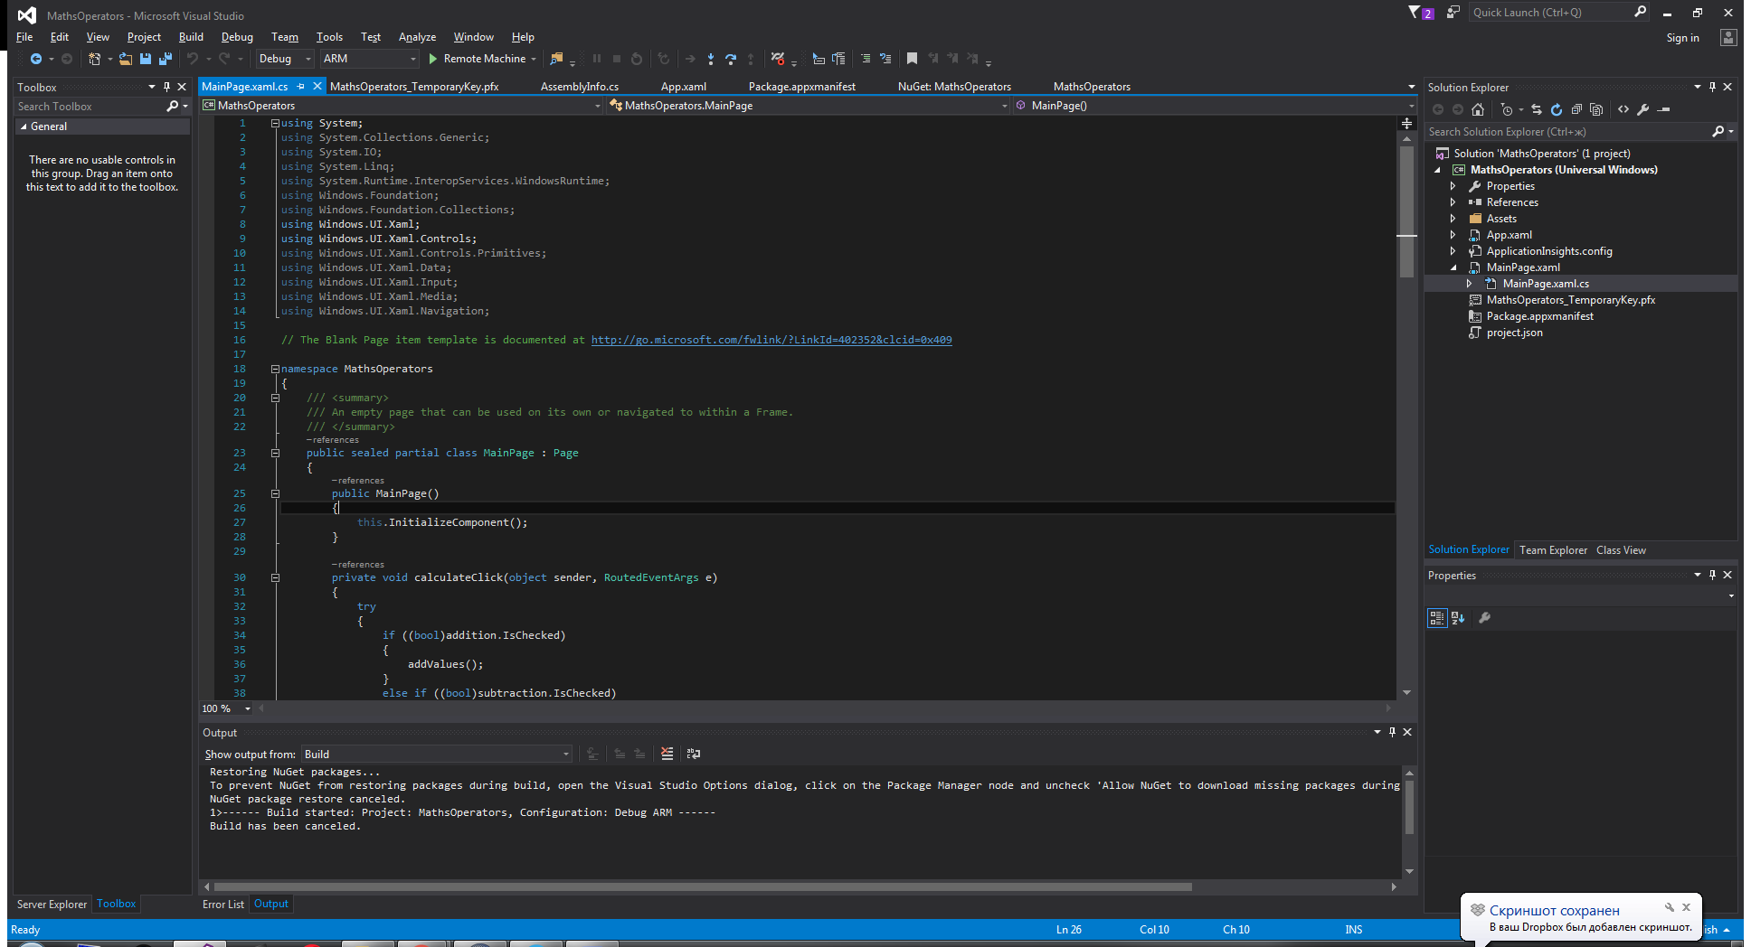Click Pending Changes Filter clock icon
The image size is (1751, 947).
coord(1506,109)
